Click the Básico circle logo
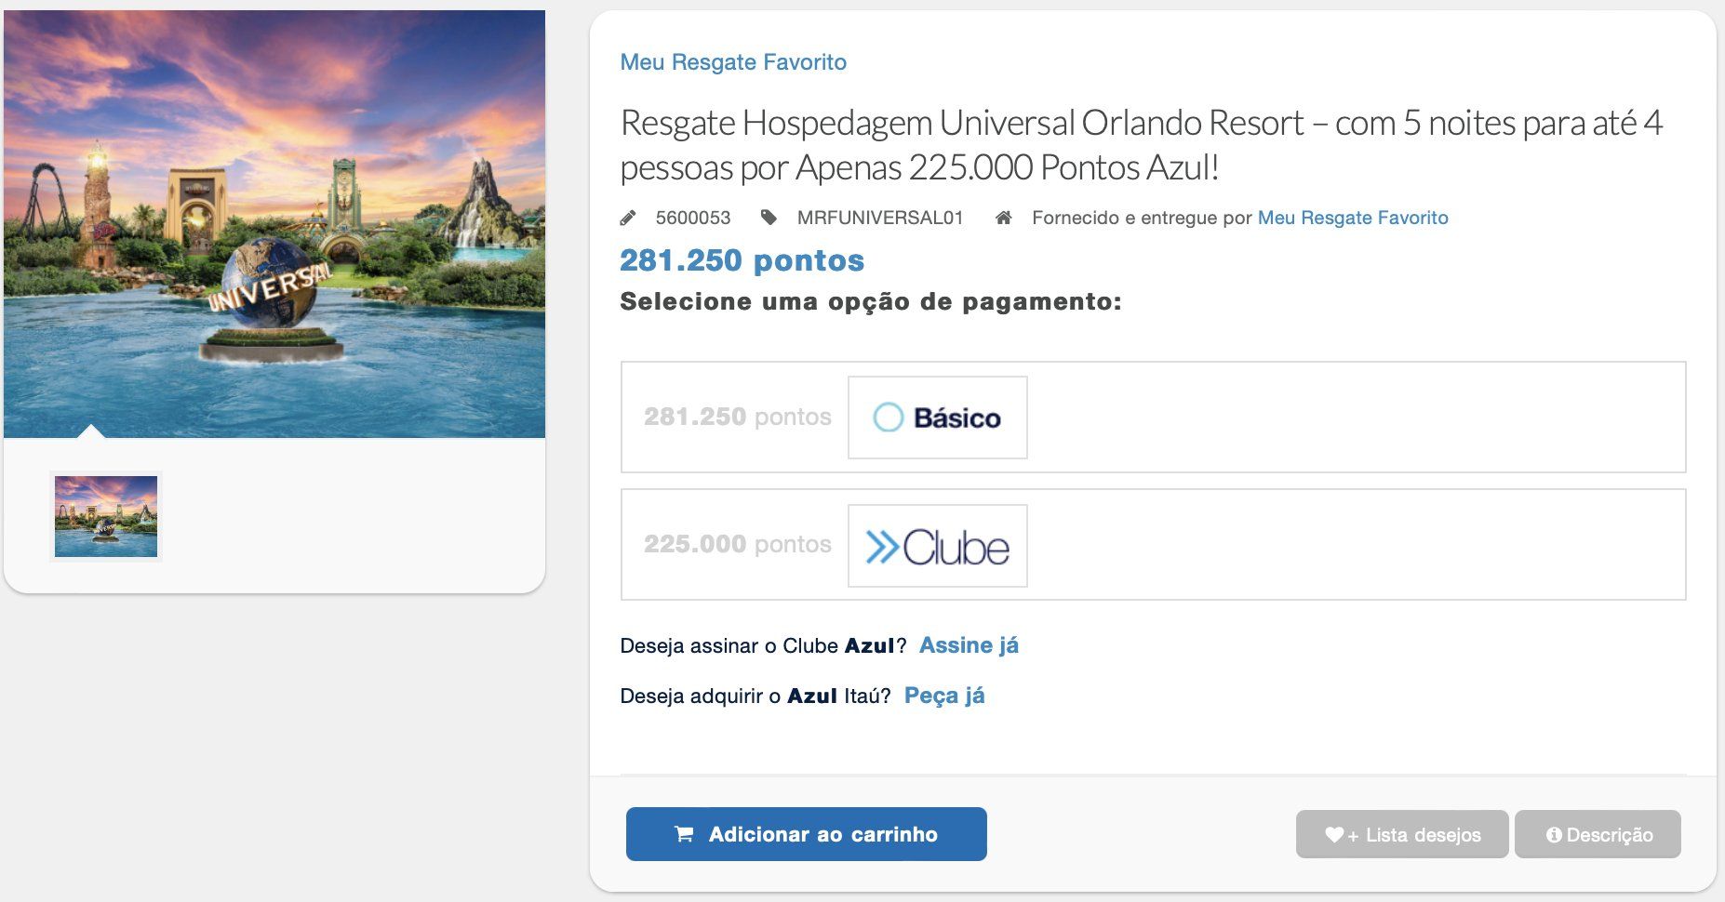 click(x=888, y=418)
